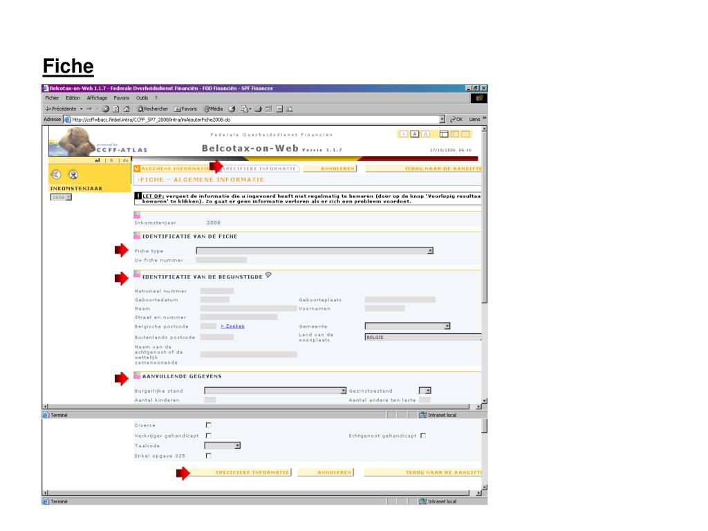Image resolution: width=708 pixels, height=531 pixels.
Task: Switch to the Specifieke Informatie tab
Action: coord(260,169)
